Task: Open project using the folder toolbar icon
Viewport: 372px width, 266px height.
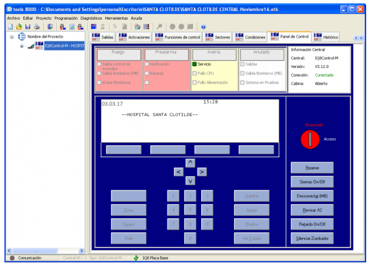Action: pos(19,27)
